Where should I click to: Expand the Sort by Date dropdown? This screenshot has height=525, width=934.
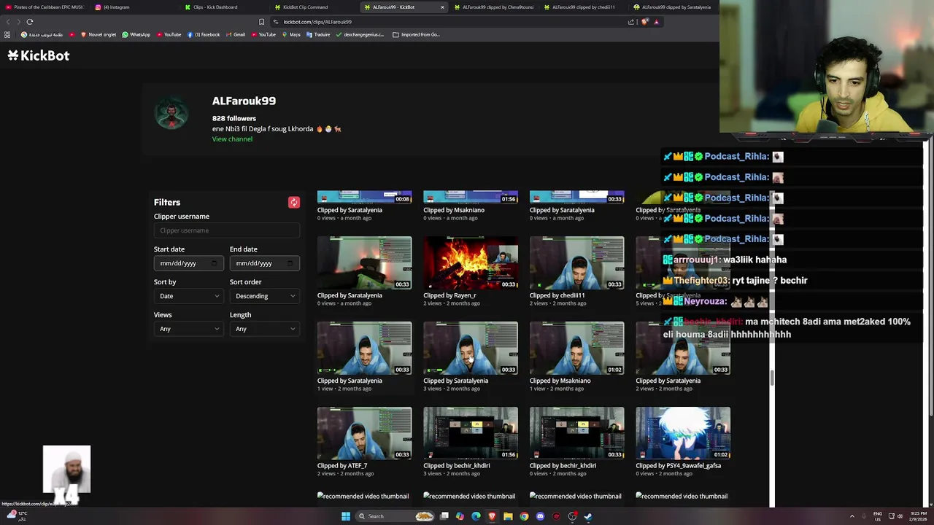point(189,296)
